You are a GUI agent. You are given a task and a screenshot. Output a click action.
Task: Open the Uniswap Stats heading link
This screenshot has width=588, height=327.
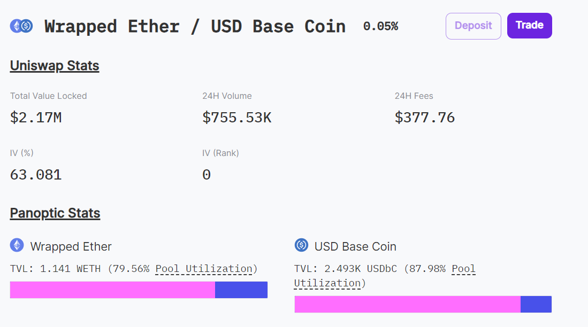pos(55,66)
